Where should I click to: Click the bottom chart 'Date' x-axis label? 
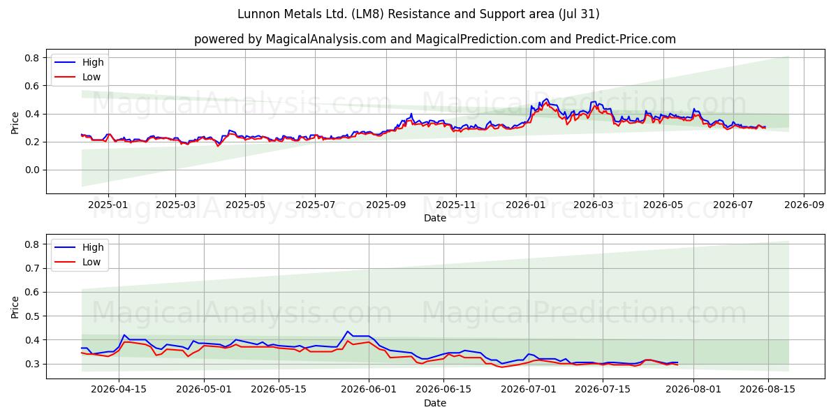click(x=435, y=403)
